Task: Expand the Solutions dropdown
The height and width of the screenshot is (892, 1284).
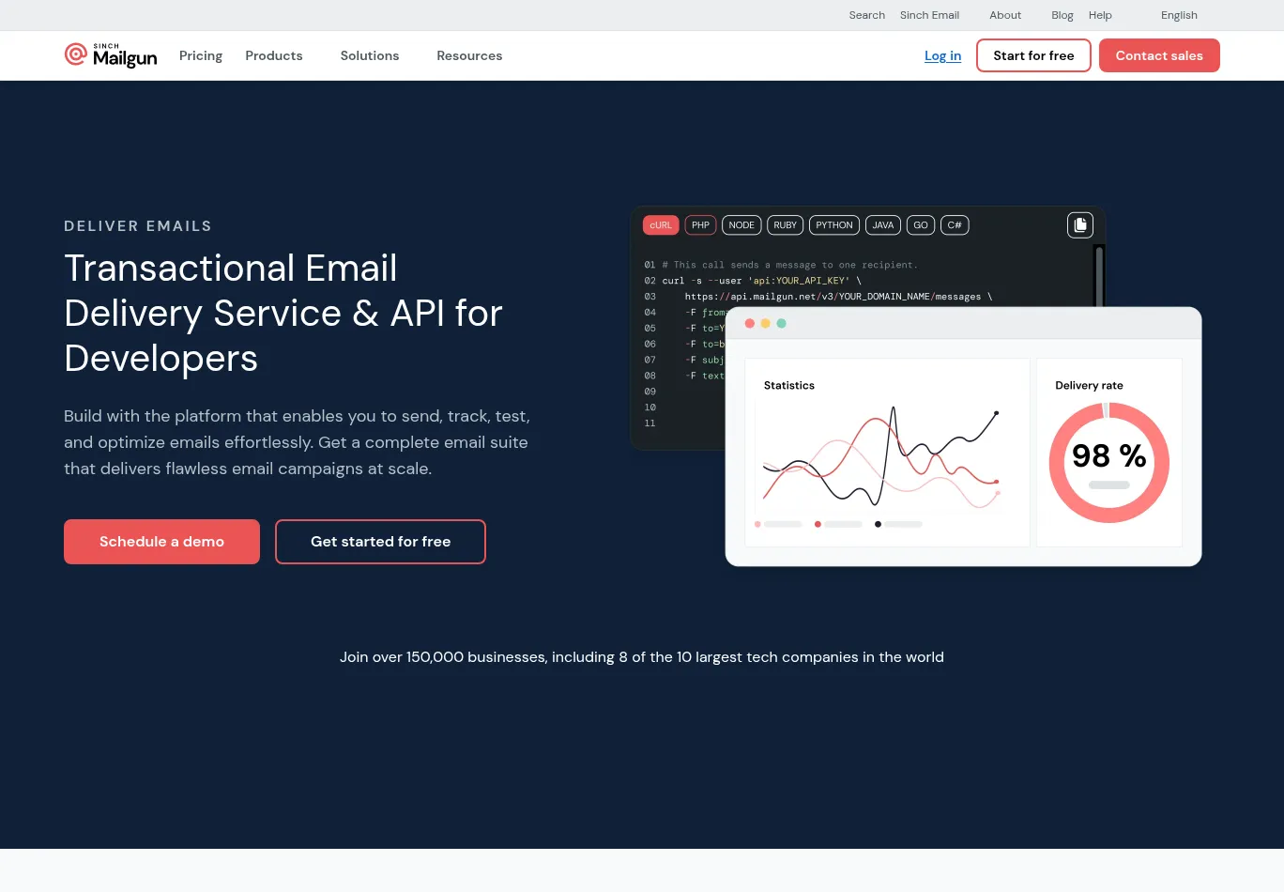Action: pyautogui.click(x=370, y=55)
